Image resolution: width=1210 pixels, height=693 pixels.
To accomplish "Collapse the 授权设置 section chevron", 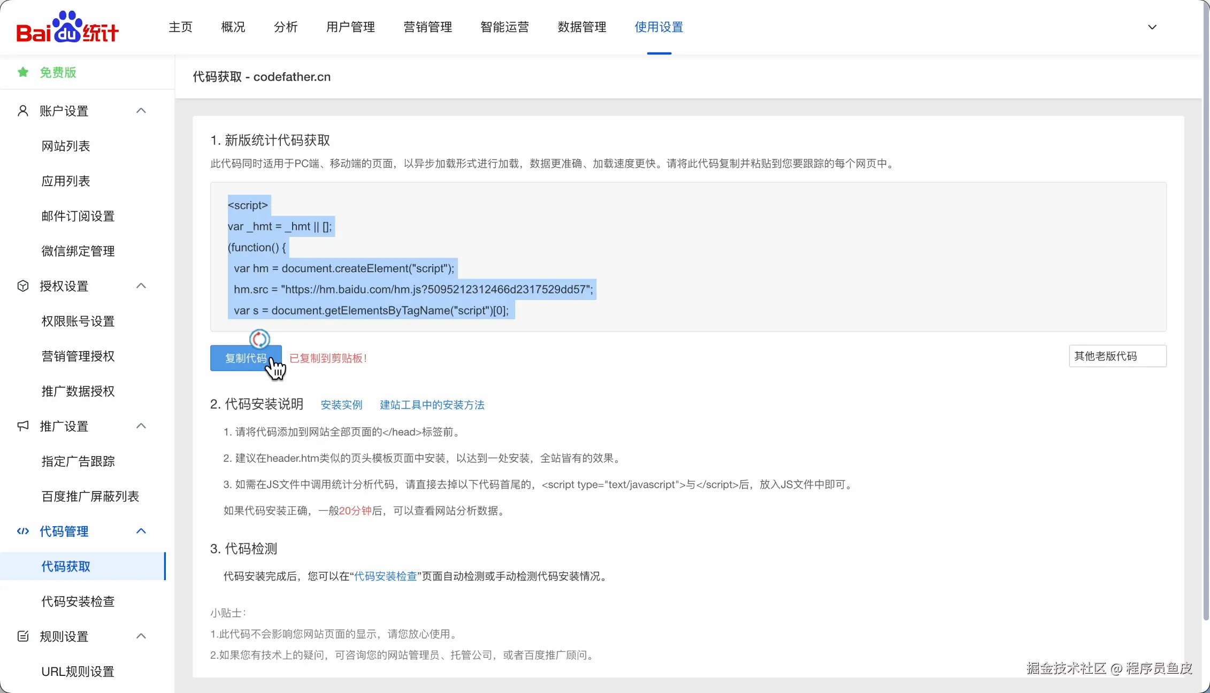I will pyautogui.click(x=141, y=286).
